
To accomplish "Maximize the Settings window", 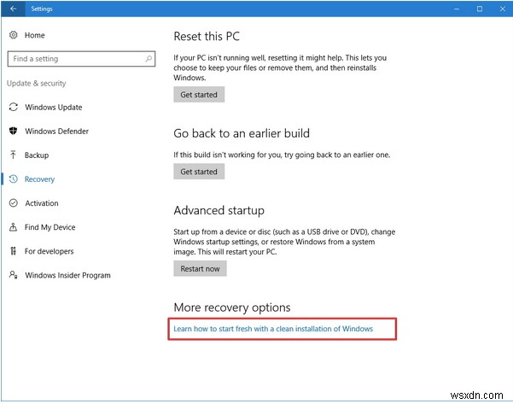I will 480,9.
